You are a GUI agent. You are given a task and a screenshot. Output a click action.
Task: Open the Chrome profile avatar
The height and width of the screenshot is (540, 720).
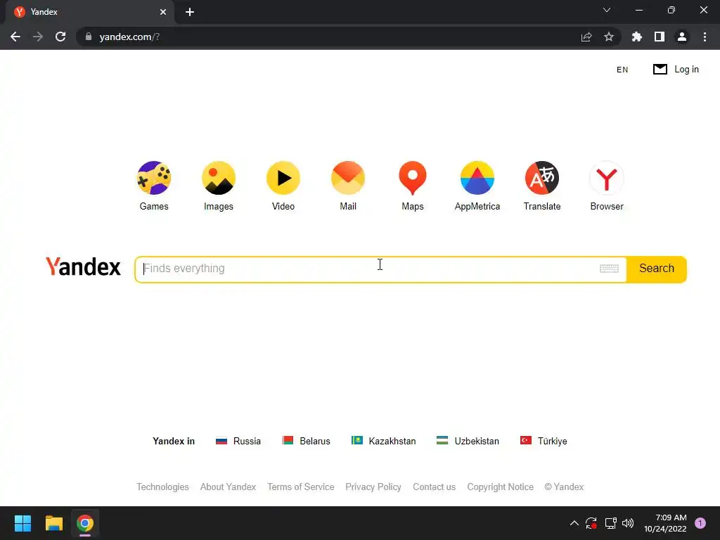[682, 37]
